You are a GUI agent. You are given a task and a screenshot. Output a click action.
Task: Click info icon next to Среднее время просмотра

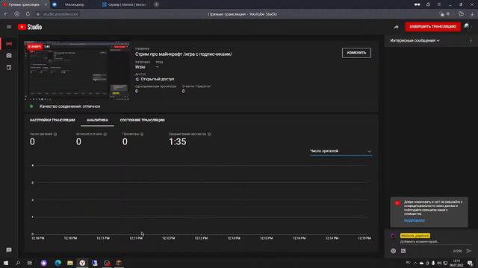209,134
